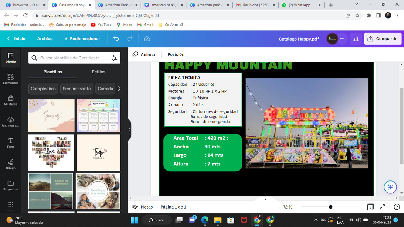Open Mi Marca brand kit

click(11, 100)
